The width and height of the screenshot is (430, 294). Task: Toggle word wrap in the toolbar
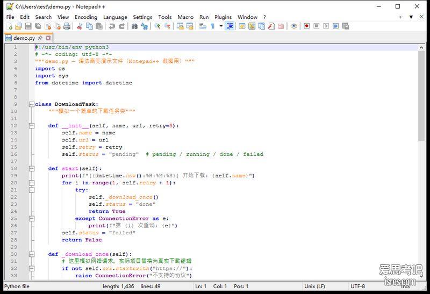203,26
